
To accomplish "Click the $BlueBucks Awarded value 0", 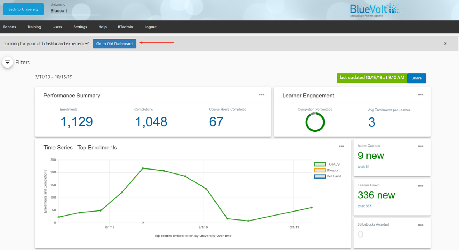I will point(360,235).
